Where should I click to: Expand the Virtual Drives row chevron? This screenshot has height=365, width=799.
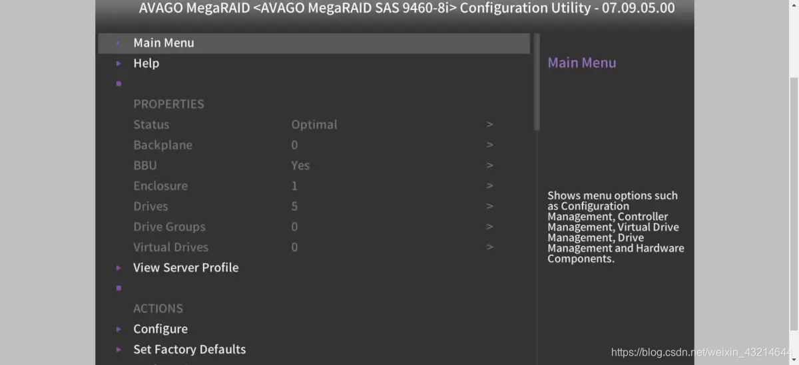[489, 247]
